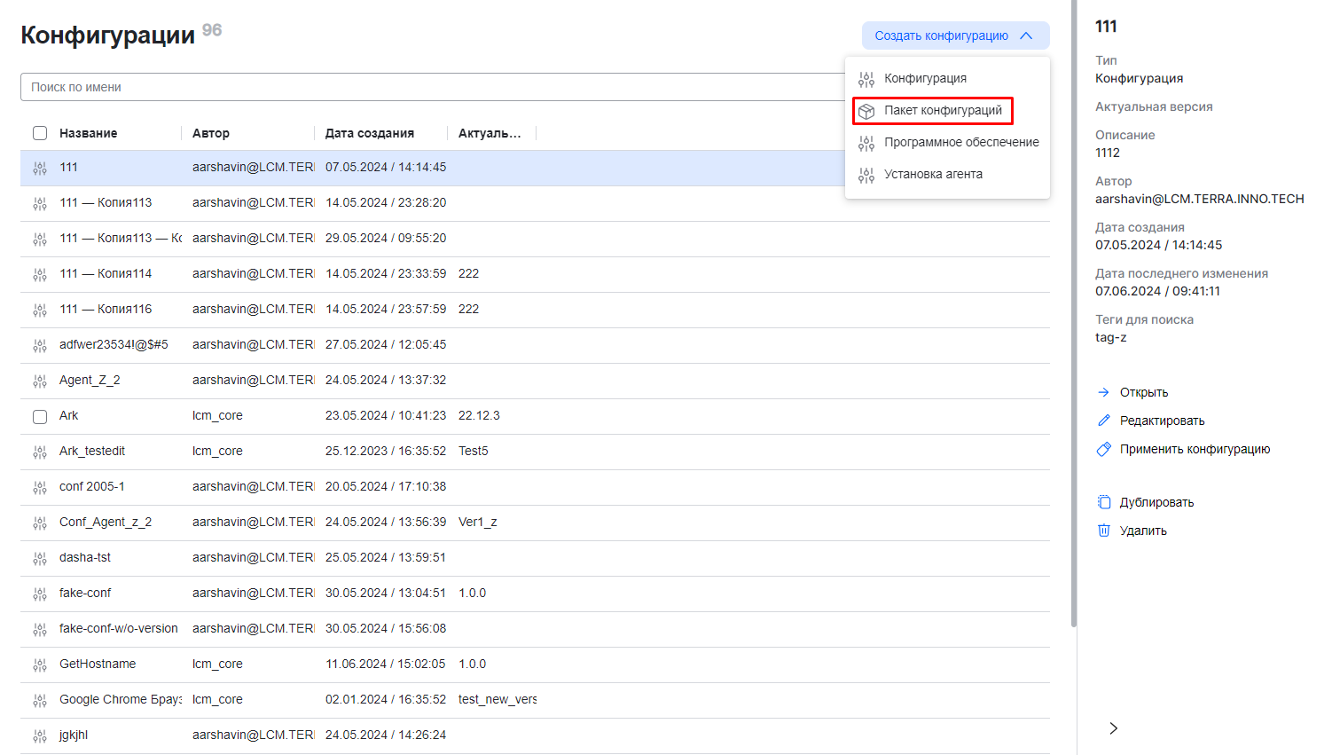
Task: Click the arrow icon next to Открыть
Action: pyautogui.click(x=1104, y=392)
